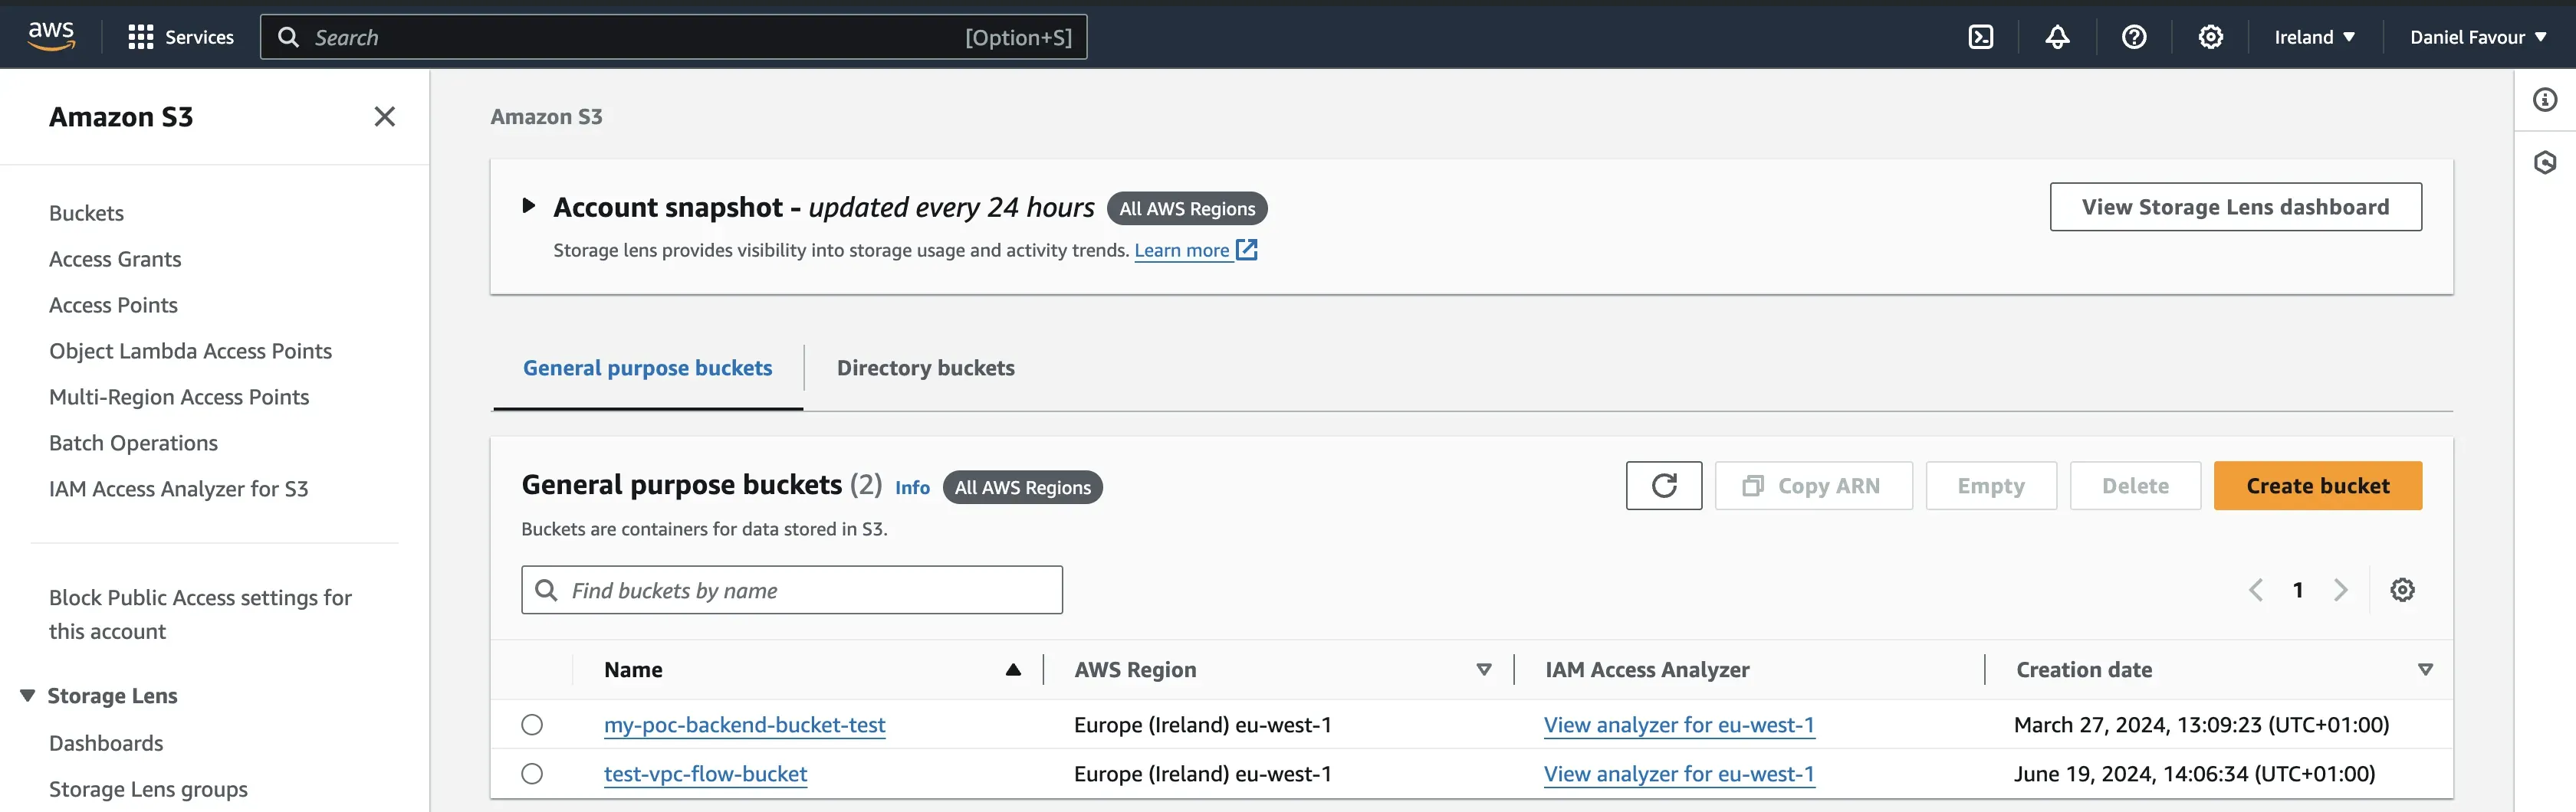Open Batch Operations in sidebar
The height and width of the screenshot is (812, 2576).
133,443
